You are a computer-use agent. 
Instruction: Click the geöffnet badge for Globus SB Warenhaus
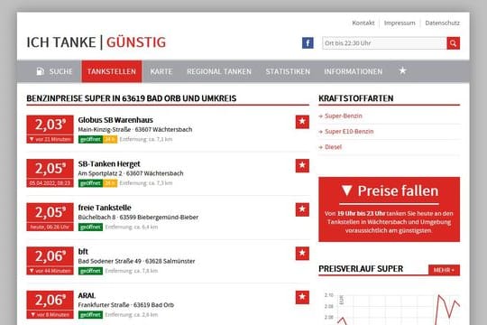[90, 139]
